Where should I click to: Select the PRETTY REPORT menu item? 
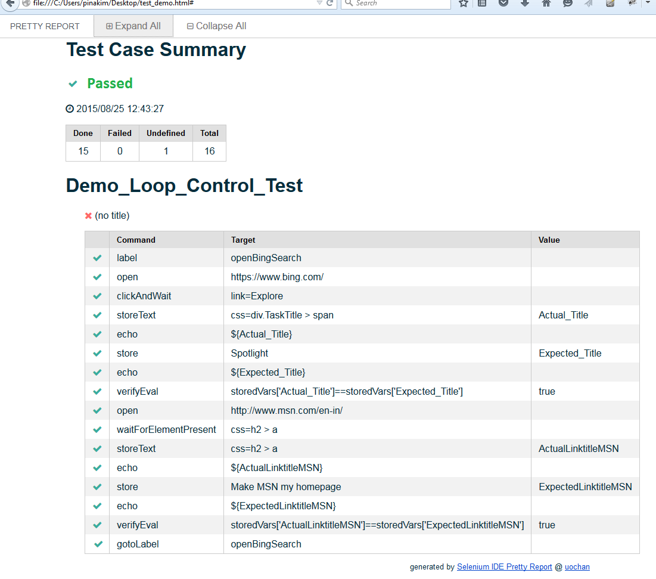pos(44,26)
